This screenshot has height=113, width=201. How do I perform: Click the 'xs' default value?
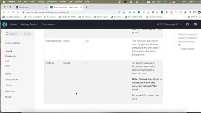[87, 41]
